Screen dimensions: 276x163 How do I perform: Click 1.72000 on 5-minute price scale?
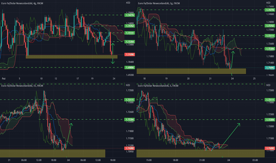click(270, 126)
